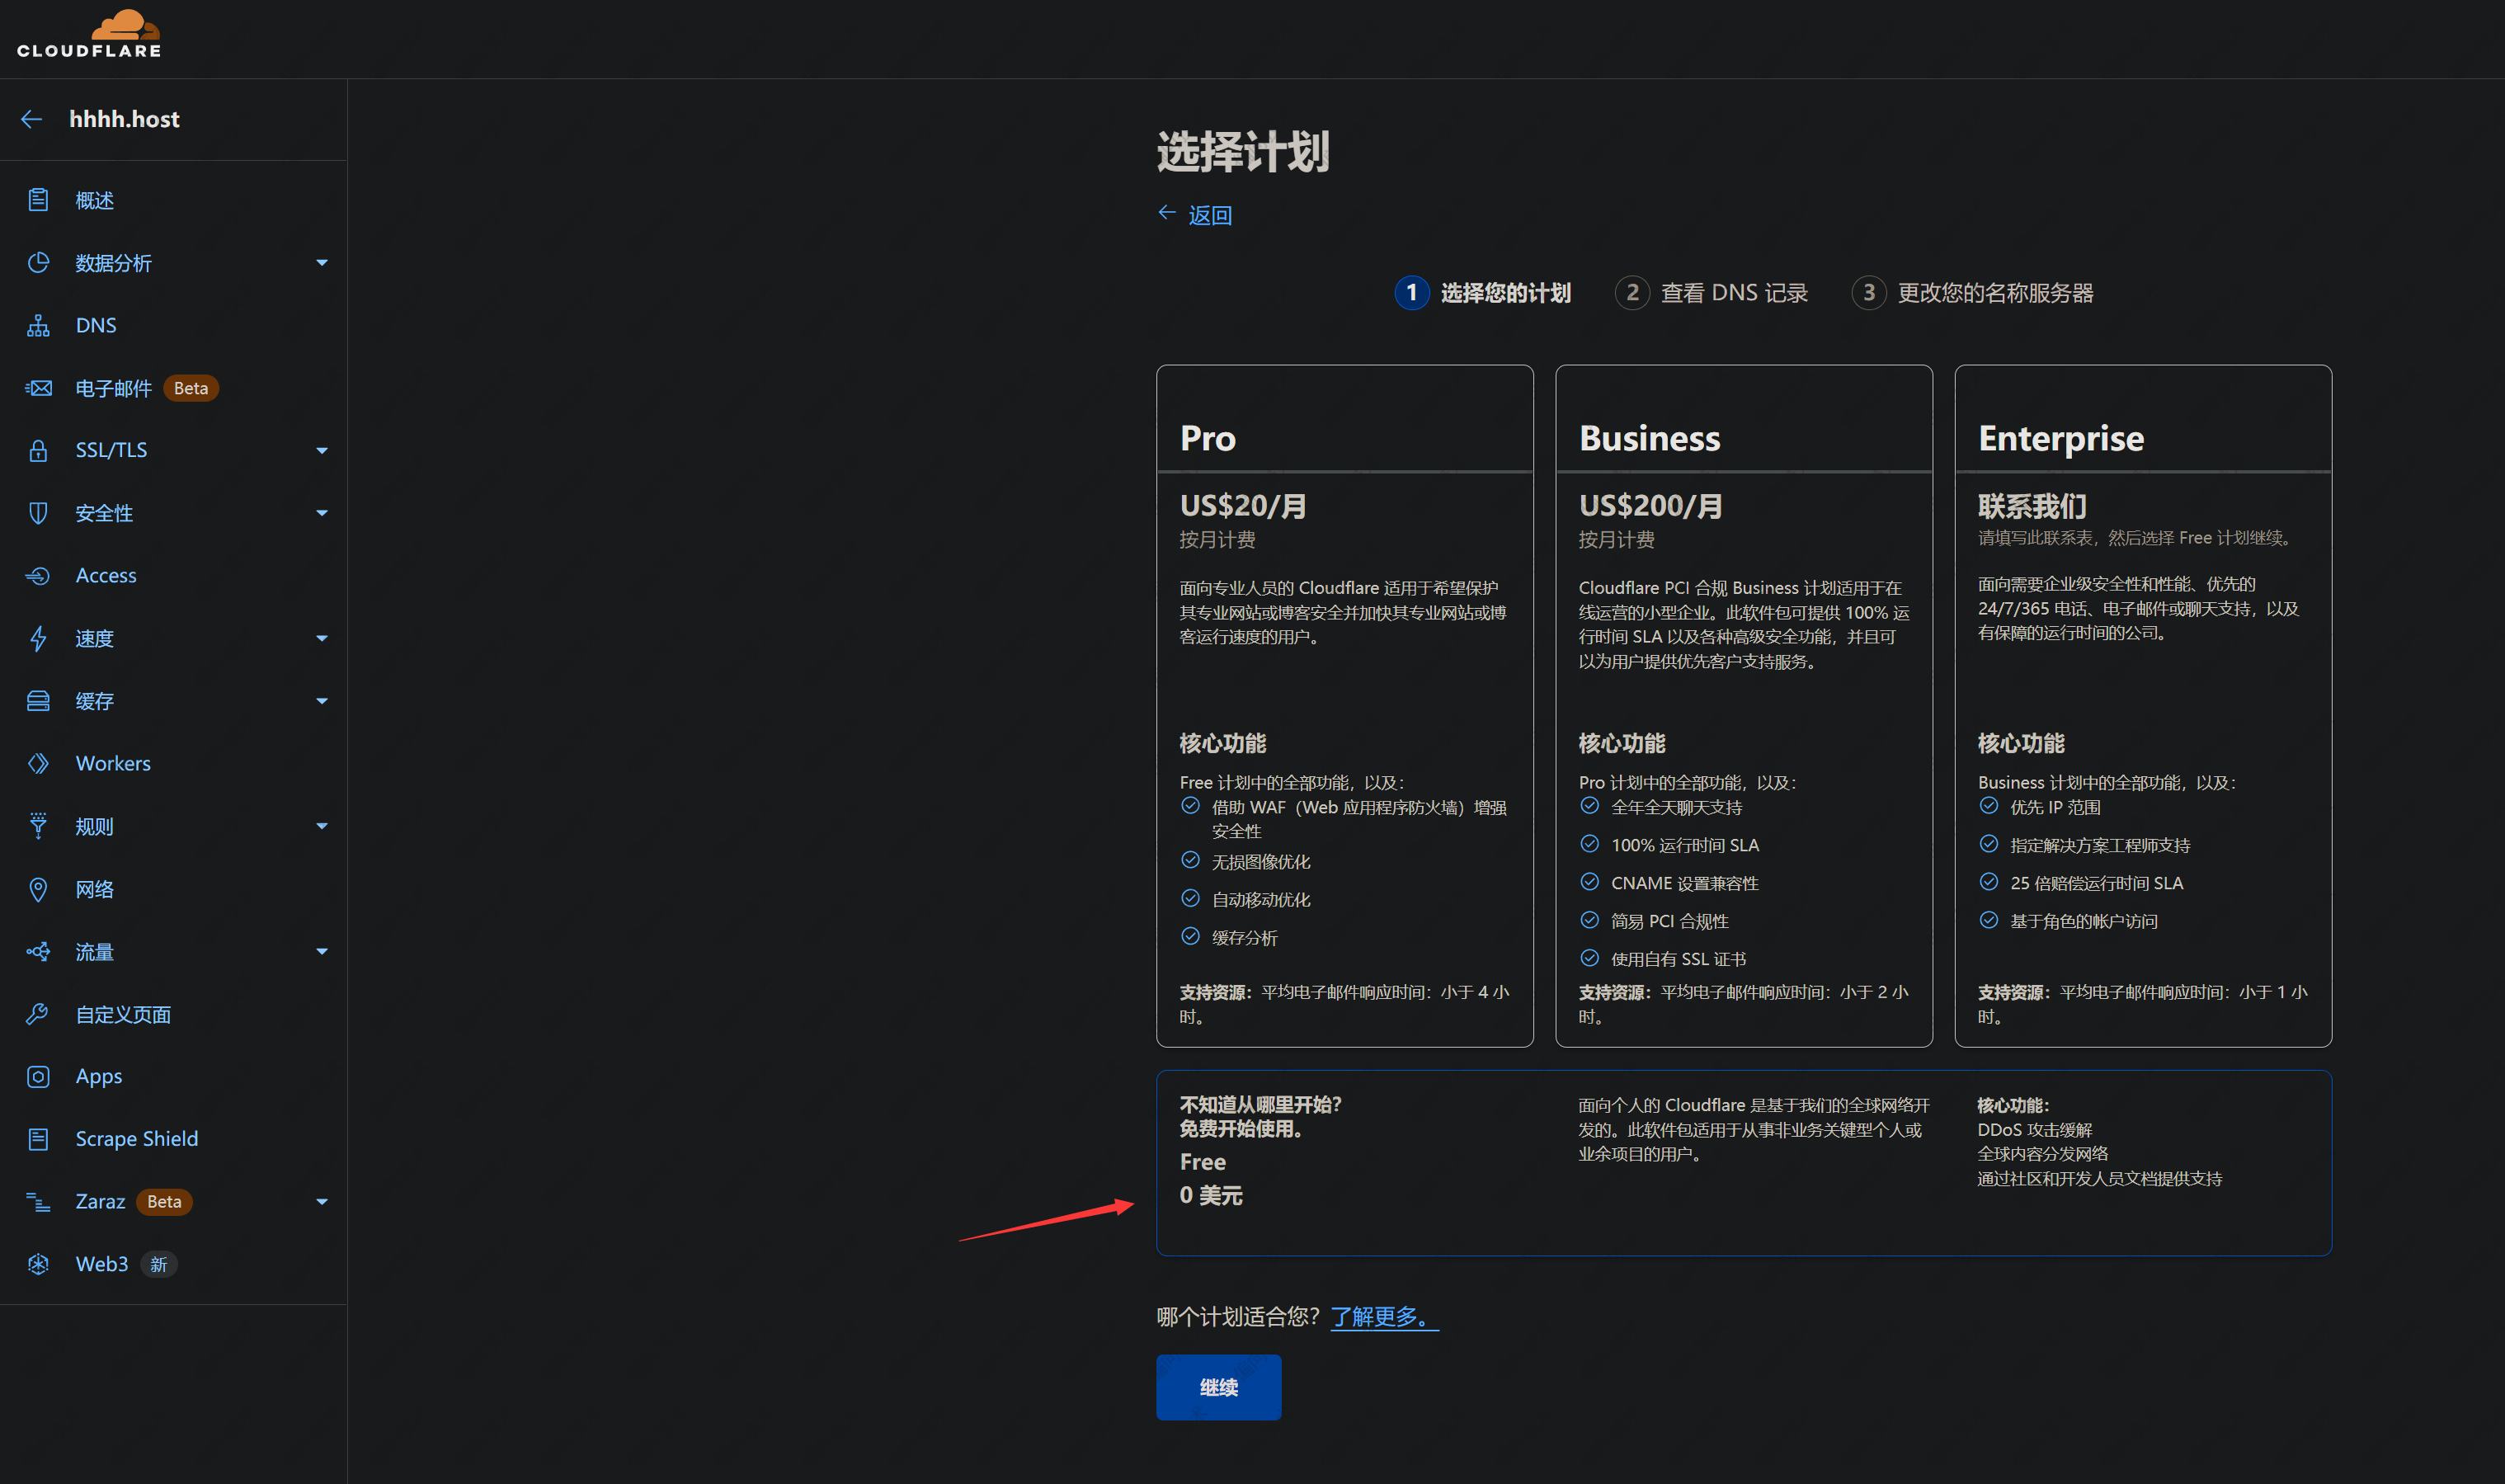The image size is (2505, 1484).
Task: Expand the 数据分析 dropdown arrow
Action: [x=322, y=263]
